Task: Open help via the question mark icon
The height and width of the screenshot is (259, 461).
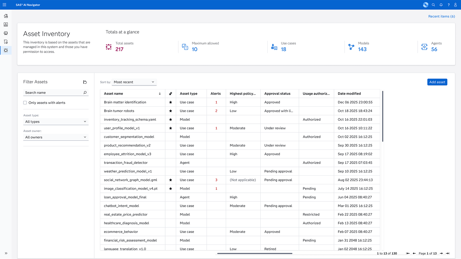Action: [448, 5]
